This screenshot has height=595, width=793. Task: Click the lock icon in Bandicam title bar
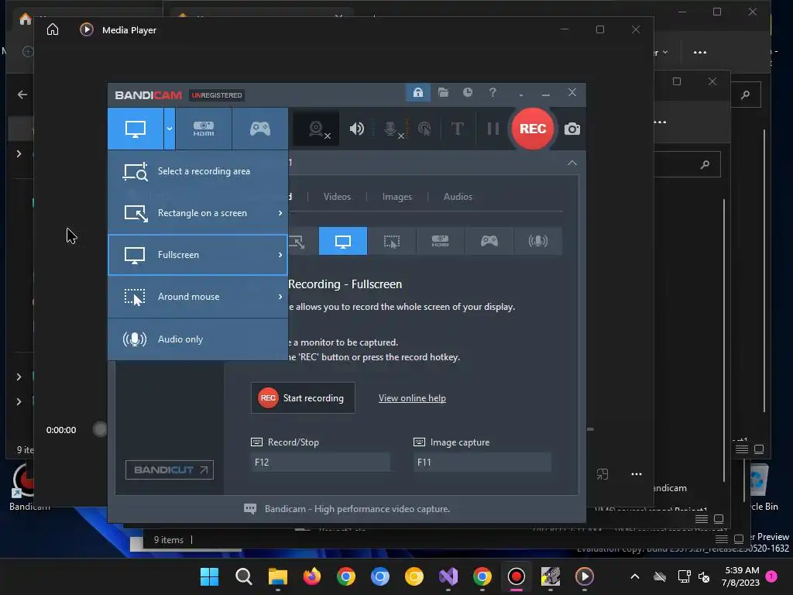coord(417,93)
